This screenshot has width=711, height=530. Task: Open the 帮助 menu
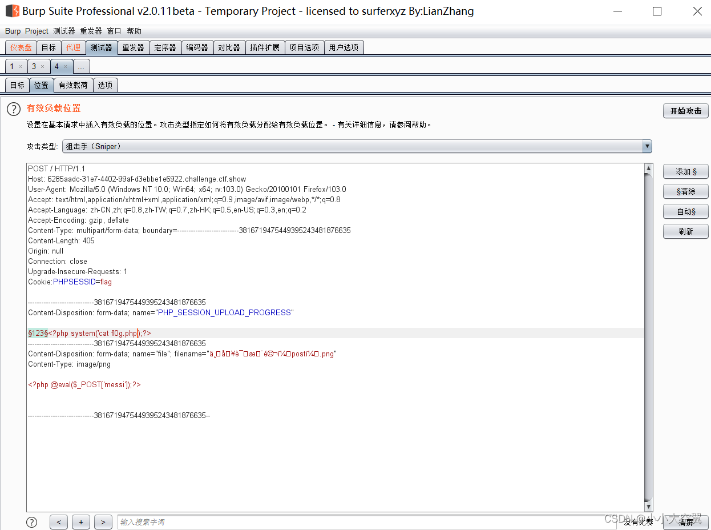pos(134,31)
